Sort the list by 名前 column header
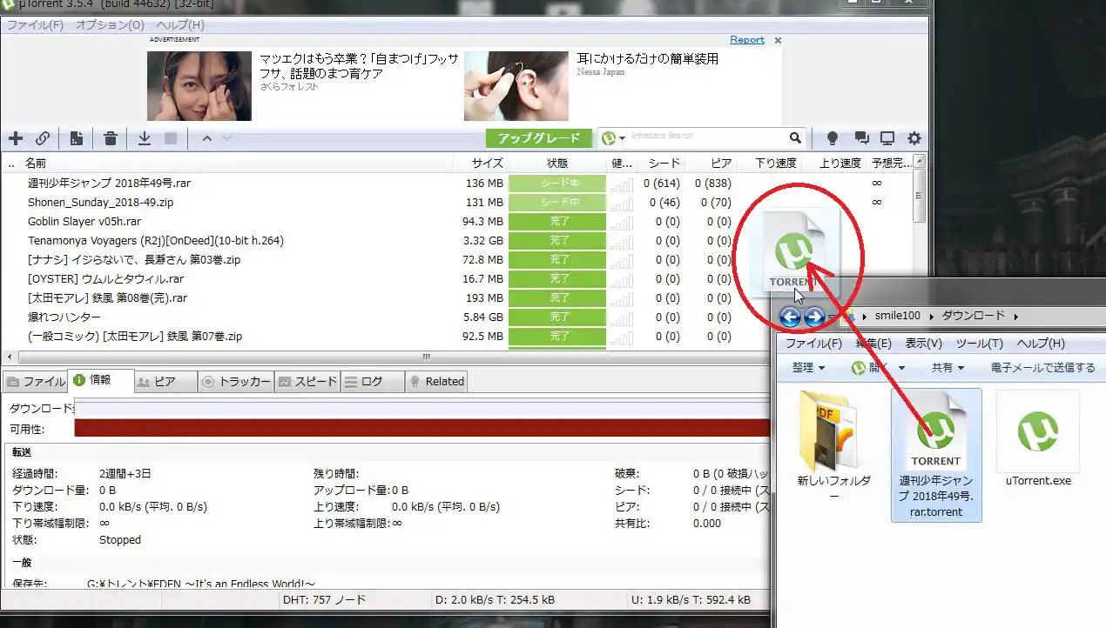 (x=36, y=163)
